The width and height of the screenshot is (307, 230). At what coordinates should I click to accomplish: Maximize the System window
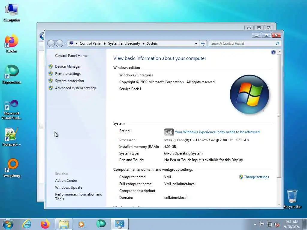point(266,35)
